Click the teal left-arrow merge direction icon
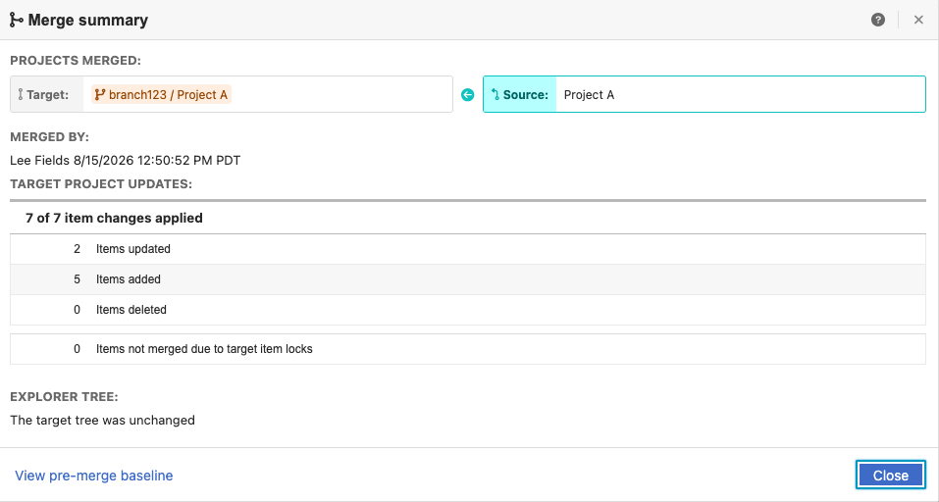Screen dimensions: 939x502 coord(468,94)
